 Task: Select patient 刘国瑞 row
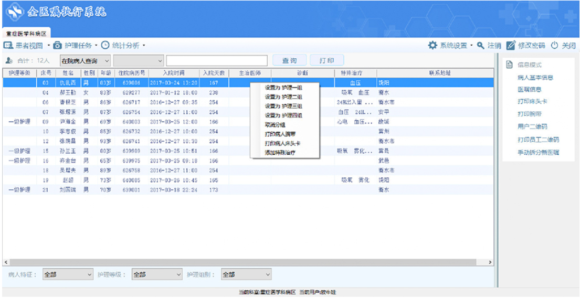pos(248,190)
